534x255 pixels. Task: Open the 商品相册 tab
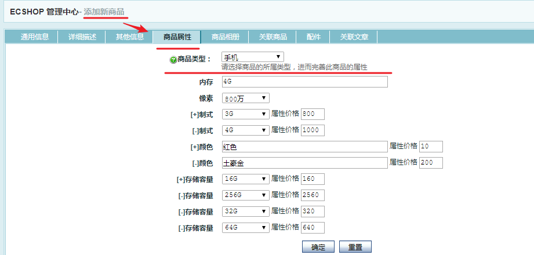[225, 37]
